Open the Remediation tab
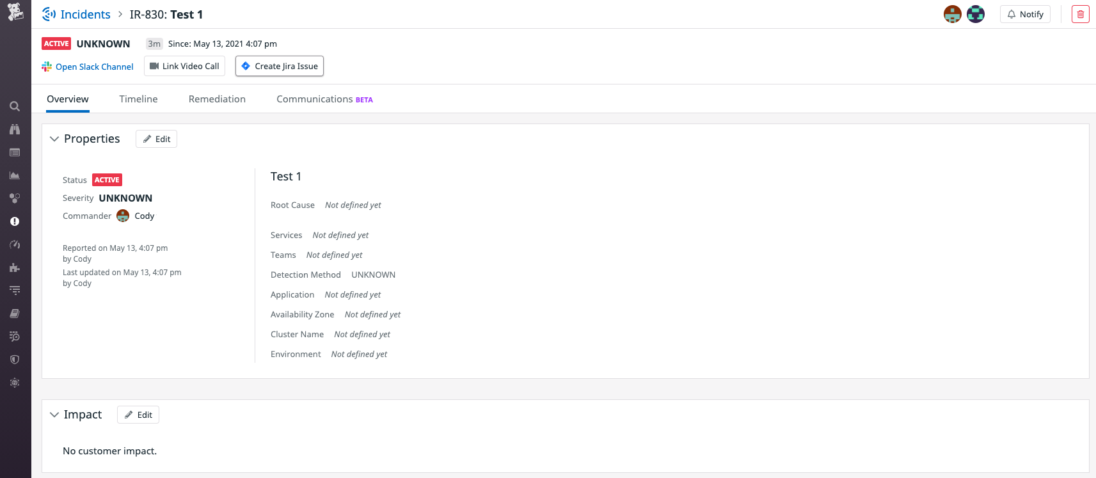 point(217,99)
